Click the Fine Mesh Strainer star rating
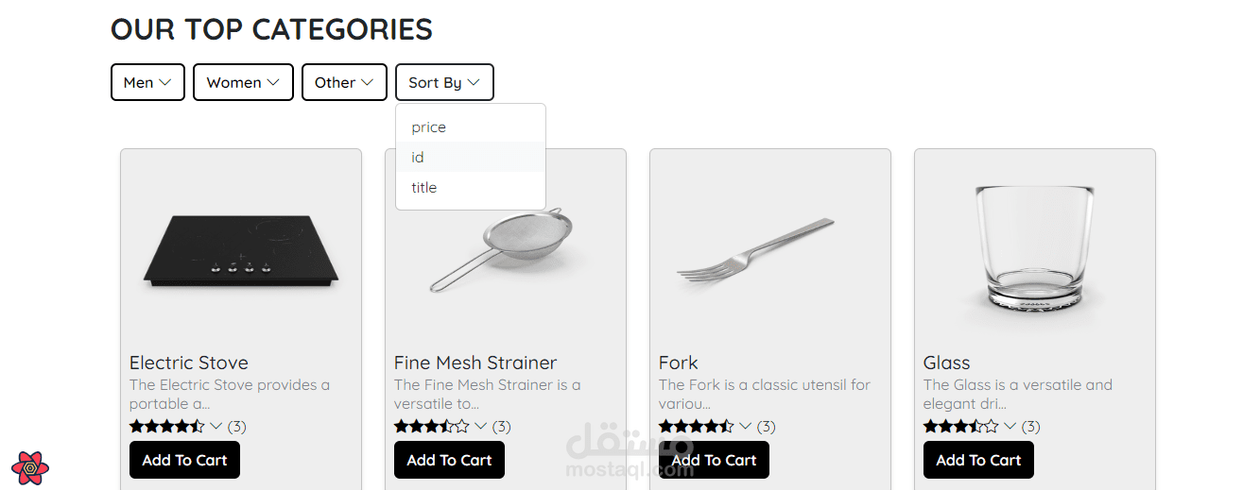Viewport: 1260px width, 490px height. 432,427
